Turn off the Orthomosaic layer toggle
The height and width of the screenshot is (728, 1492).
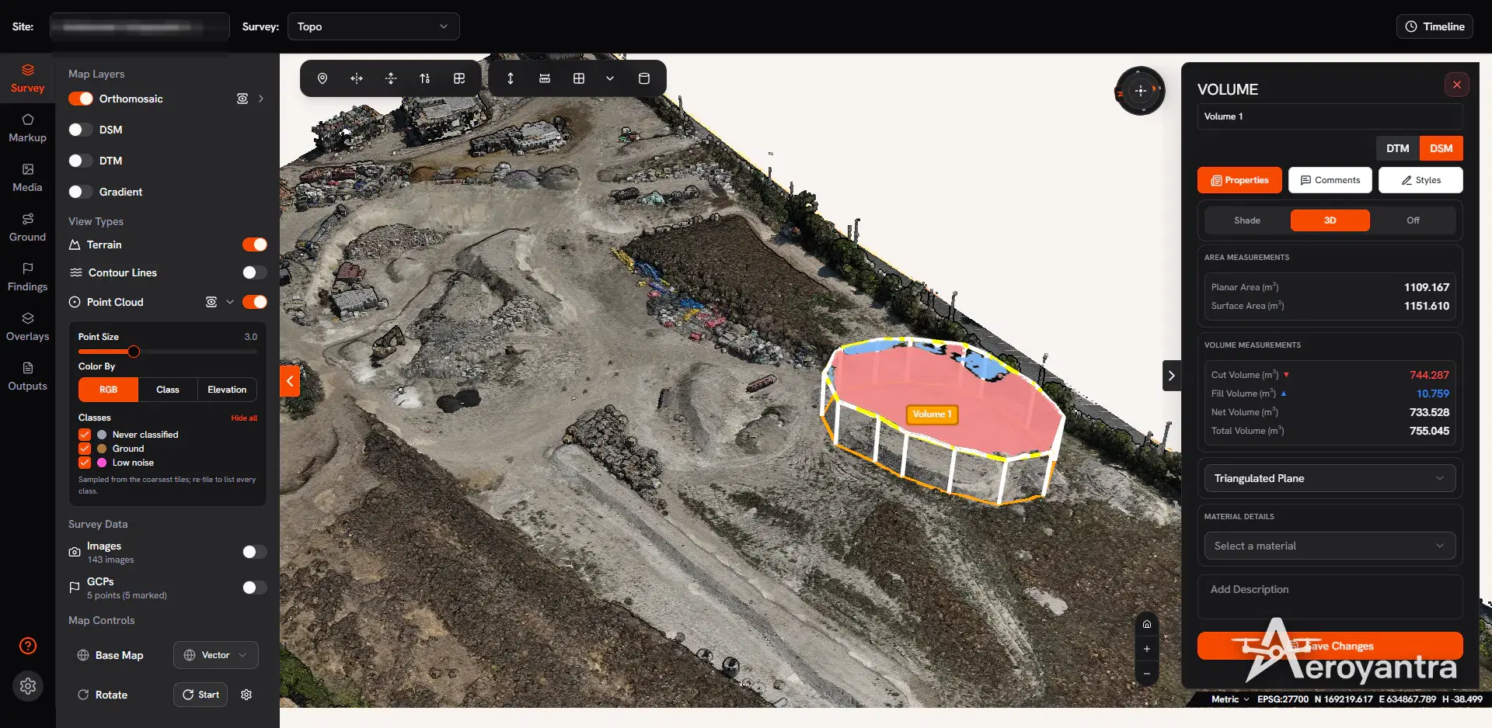pyautogui.click(x=81, y=99)
